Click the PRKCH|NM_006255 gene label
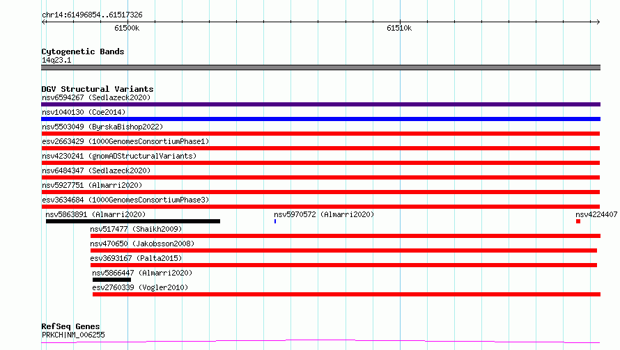 73,335
